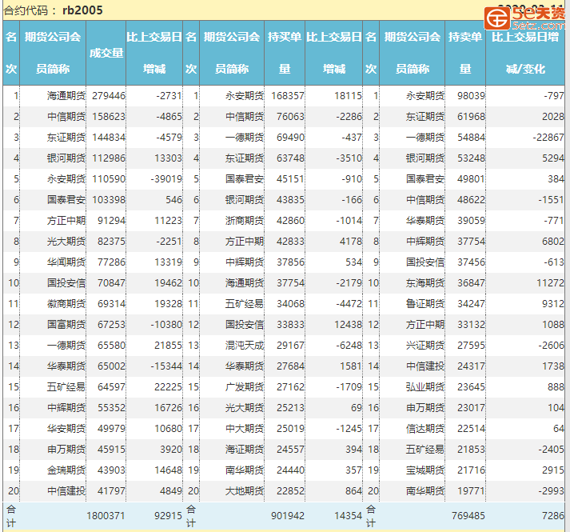This screenshot has width=570, height=532.
Task: Click the total volume 1800371 cell
Action: pos(106,517)
